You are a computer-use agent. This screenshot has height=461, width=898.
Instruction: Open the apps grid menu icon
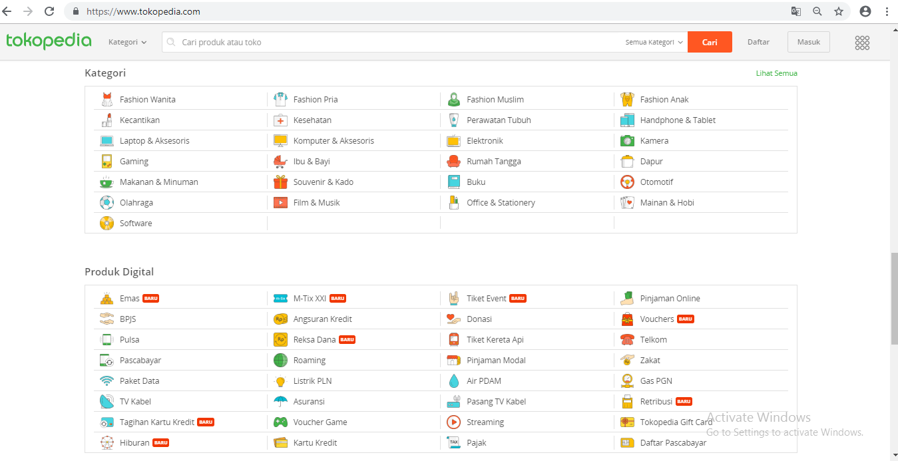862,43
